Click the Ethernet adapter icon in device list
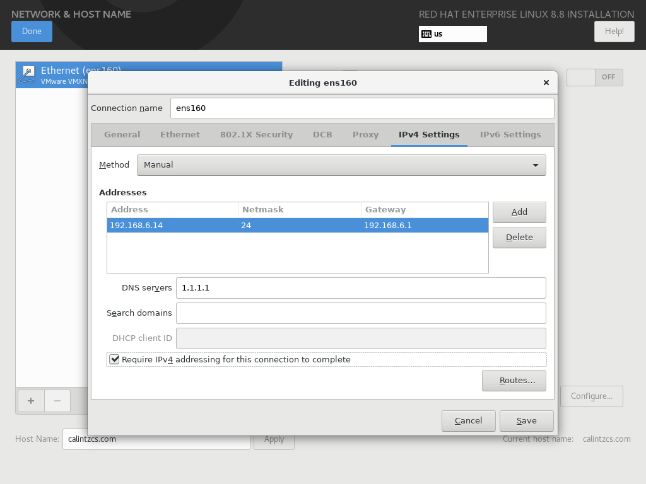Image resolution: width=646 pixels, height=484 pixels. click(x=28, y=75)
